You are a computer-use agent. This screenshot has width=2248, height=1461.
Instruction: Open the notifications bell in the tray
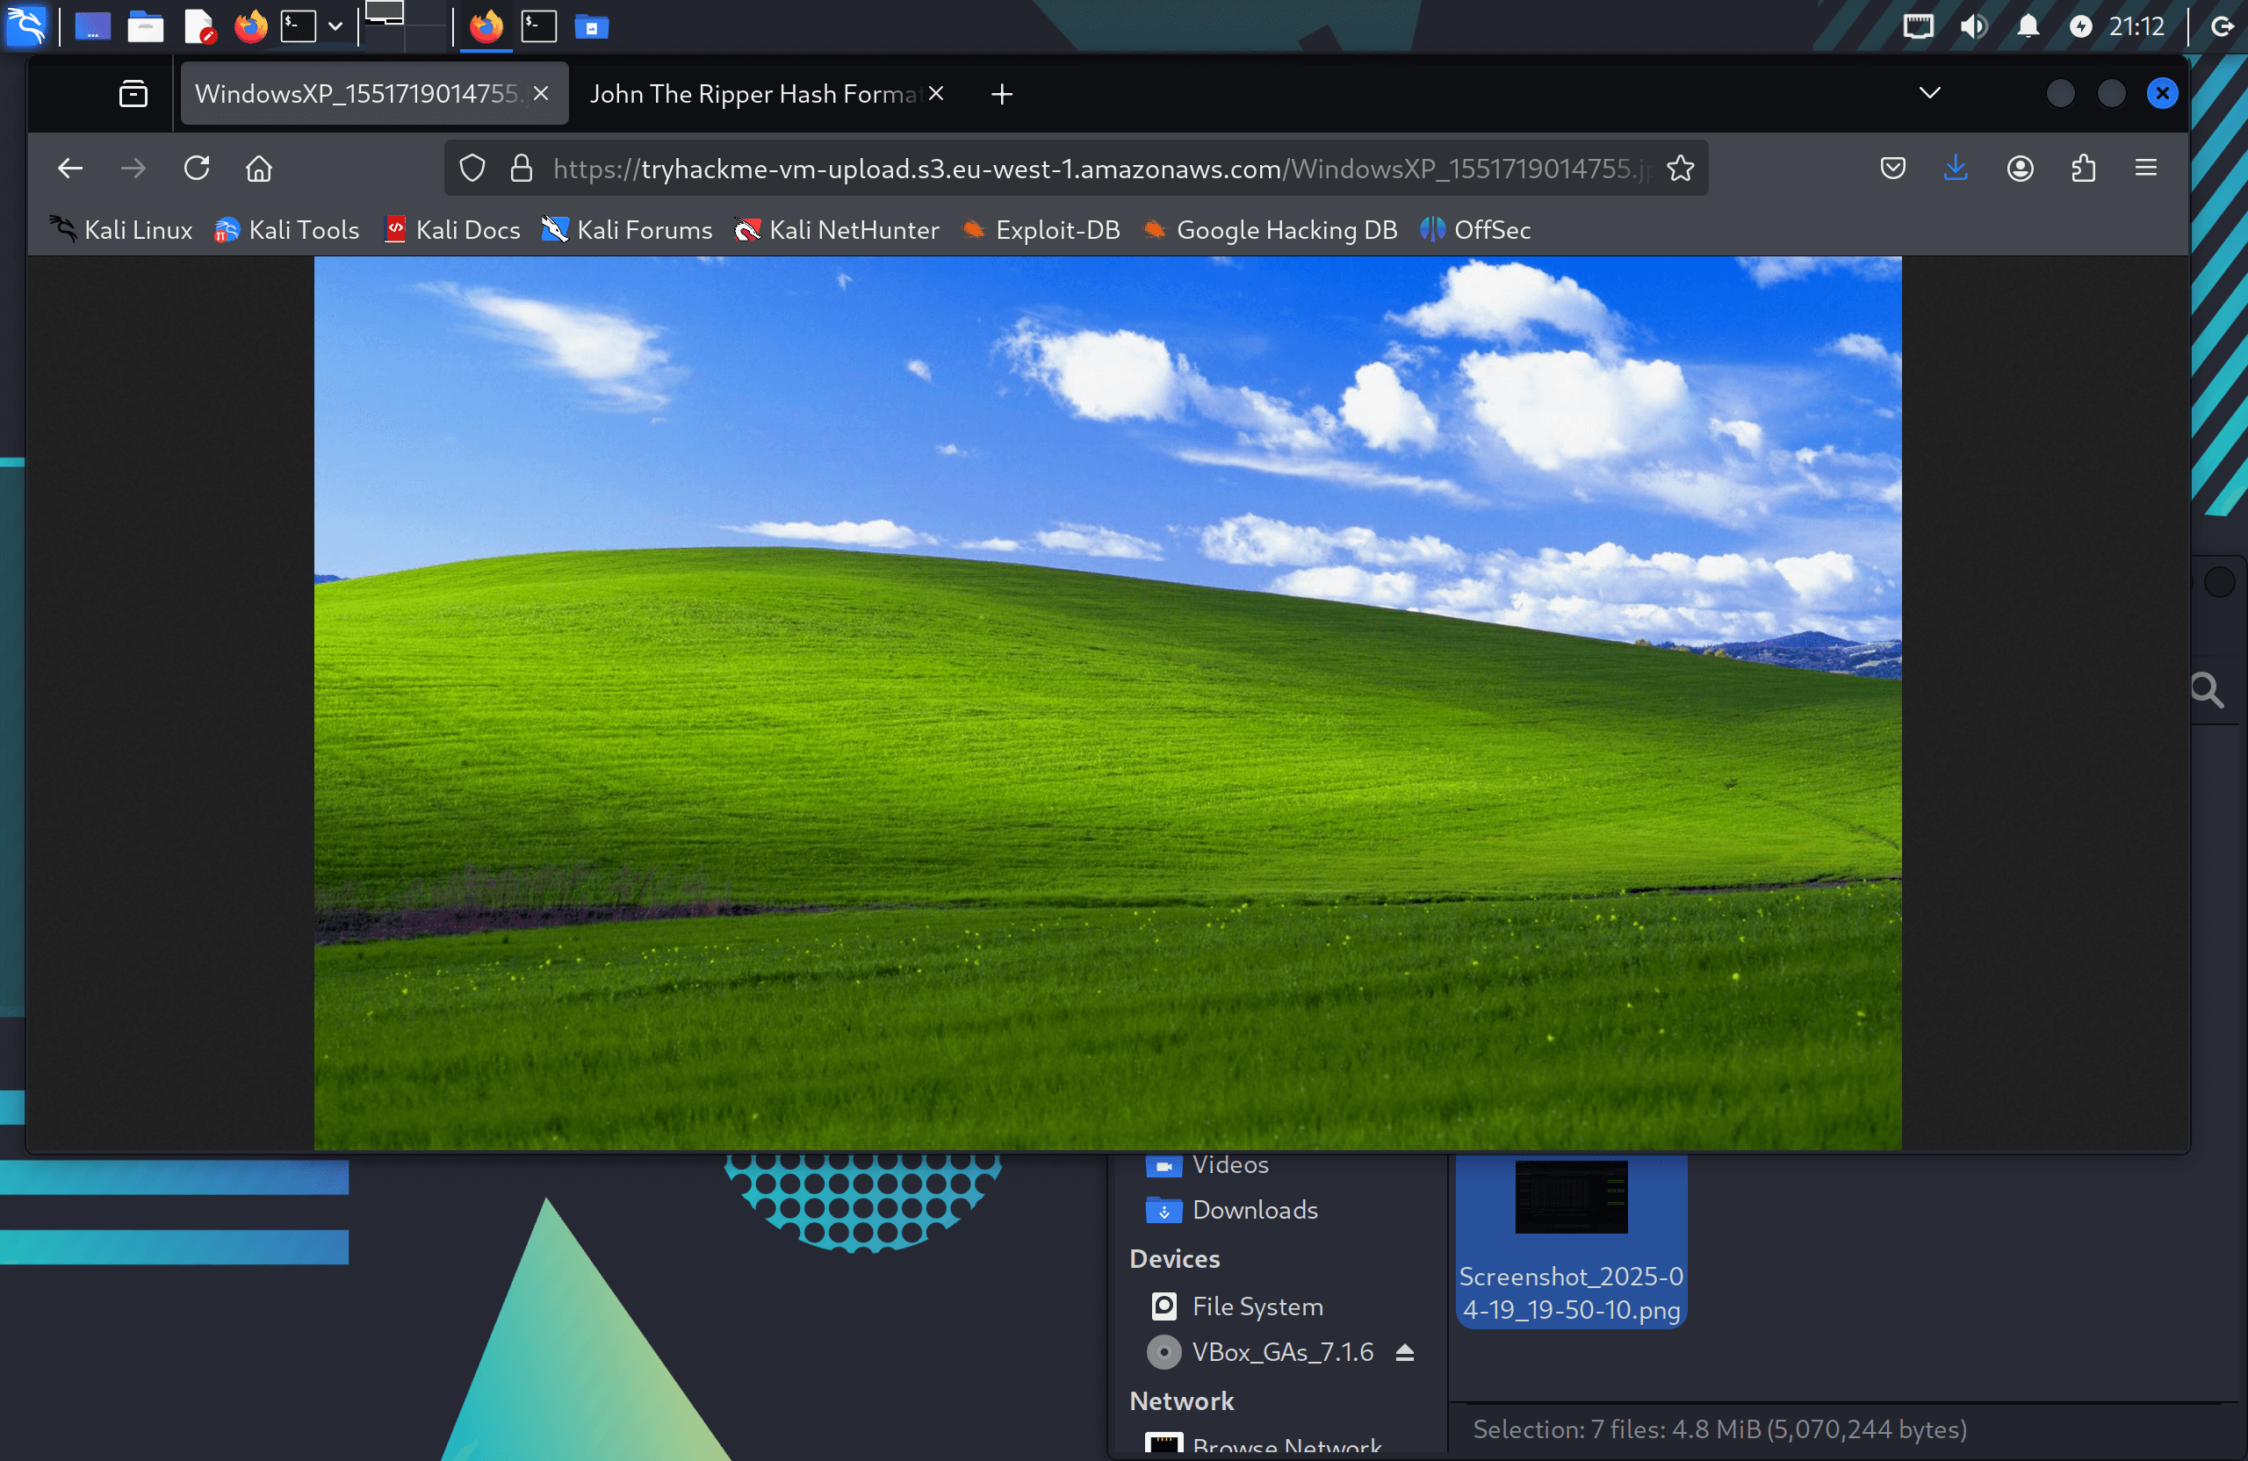coord(2028,26)
